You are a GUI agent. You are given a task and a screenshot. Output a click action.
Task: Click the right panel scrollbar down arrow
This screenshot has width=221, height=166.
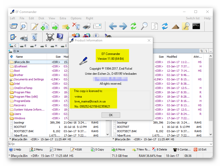211,134
